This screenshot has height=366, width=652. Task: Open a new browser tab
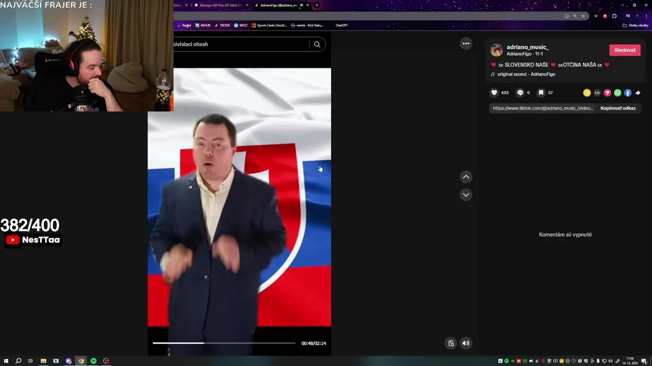coord(316,5)
